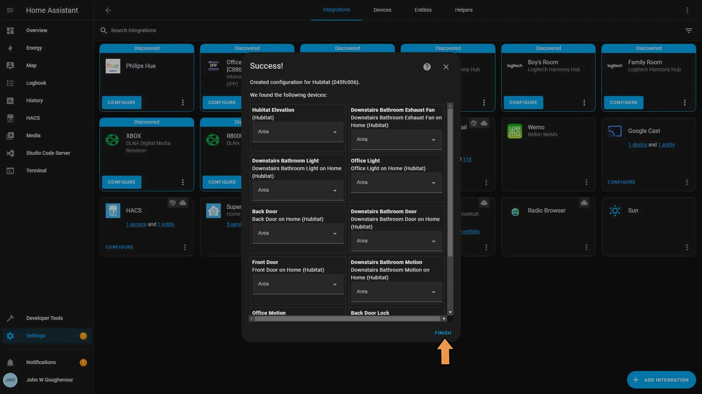Open help icon in Success dialog
Image resolution: width=702 pixels, height=394 pixels.
tap(427, 67)
